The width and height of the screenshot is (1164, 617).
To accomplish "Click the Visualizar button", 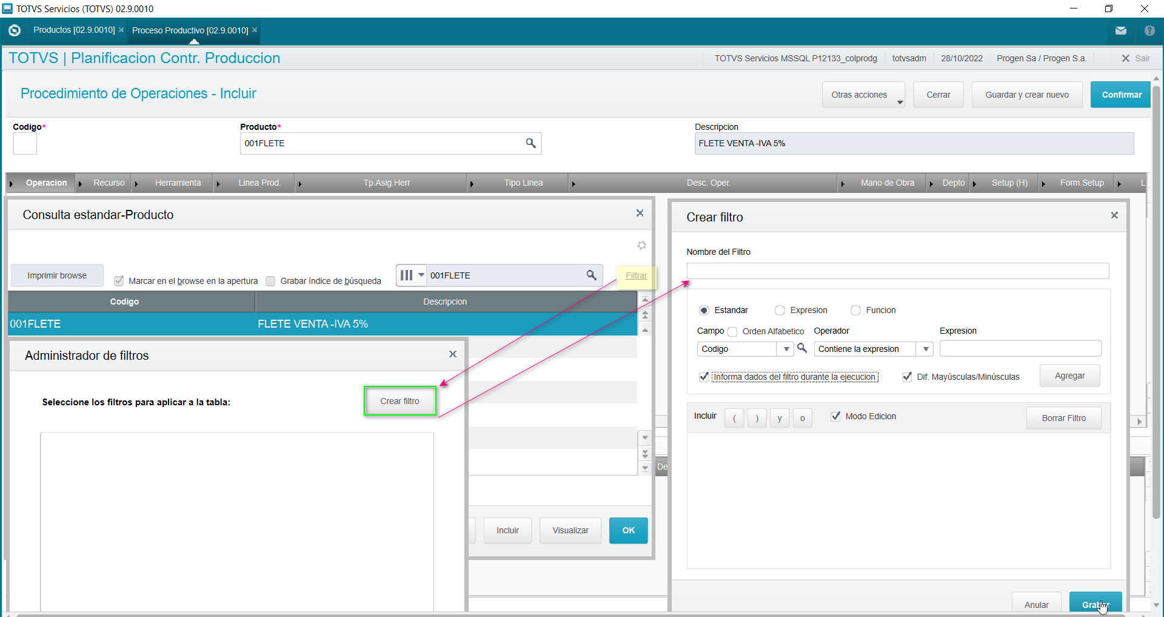I will click(570, 530).
